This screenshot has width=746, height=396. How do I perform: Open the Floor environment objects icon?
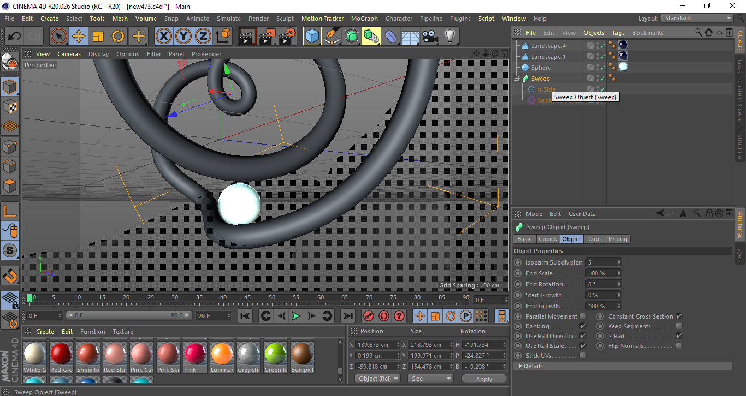coord(410,37)
